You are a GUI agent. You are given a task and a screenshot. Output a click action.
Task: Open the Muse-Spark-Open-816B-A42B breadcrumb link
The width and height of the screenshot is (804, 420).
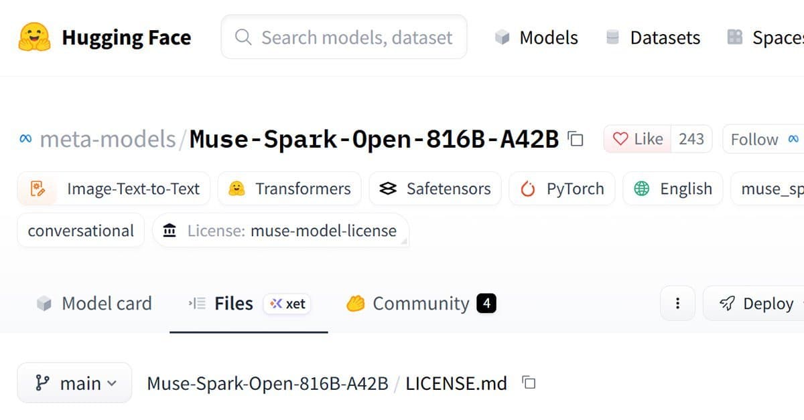(267, 383)
